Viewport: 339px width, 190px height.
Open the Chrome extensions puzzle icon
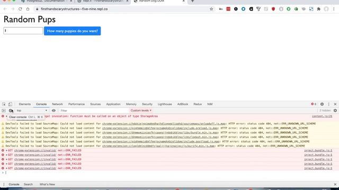(x=319, y=9)
